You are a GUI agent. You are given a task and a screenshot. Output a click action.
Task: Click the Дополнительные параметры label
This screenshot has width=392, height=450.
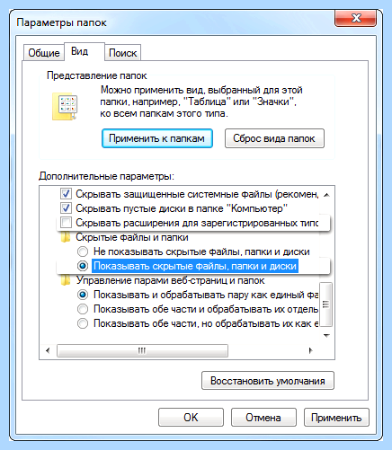pyautogui.click(x=106, y=176)
